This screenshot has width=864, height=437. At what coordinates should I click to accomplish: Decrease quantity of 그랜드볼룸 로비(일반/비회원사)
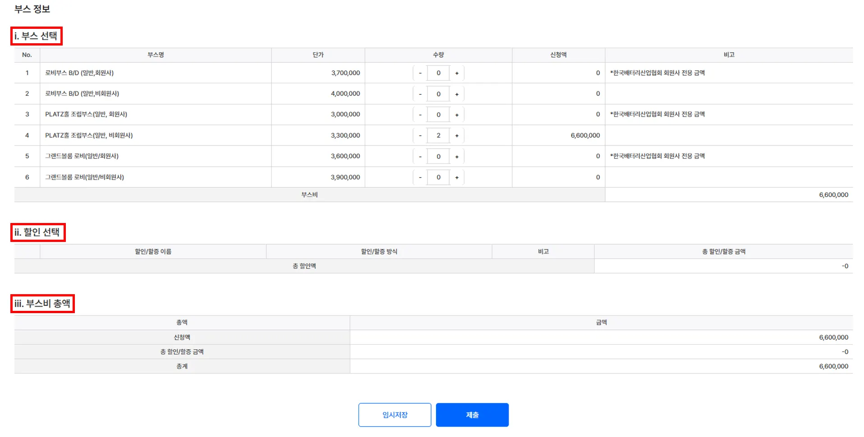[x=420, y=177]
